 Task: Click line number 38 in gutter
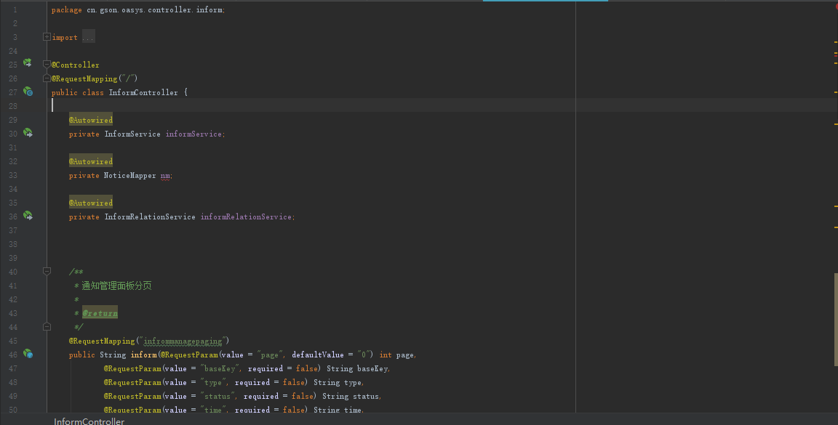13,244
